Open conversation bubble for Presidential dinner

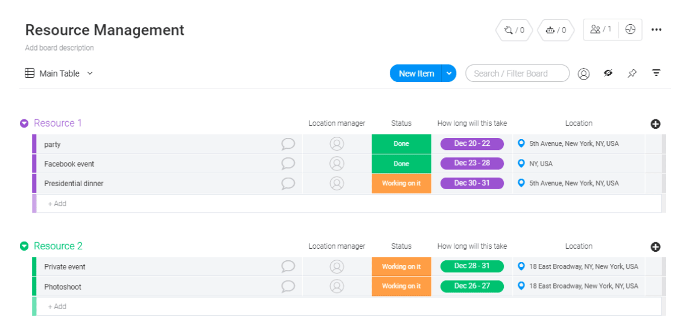288,184
